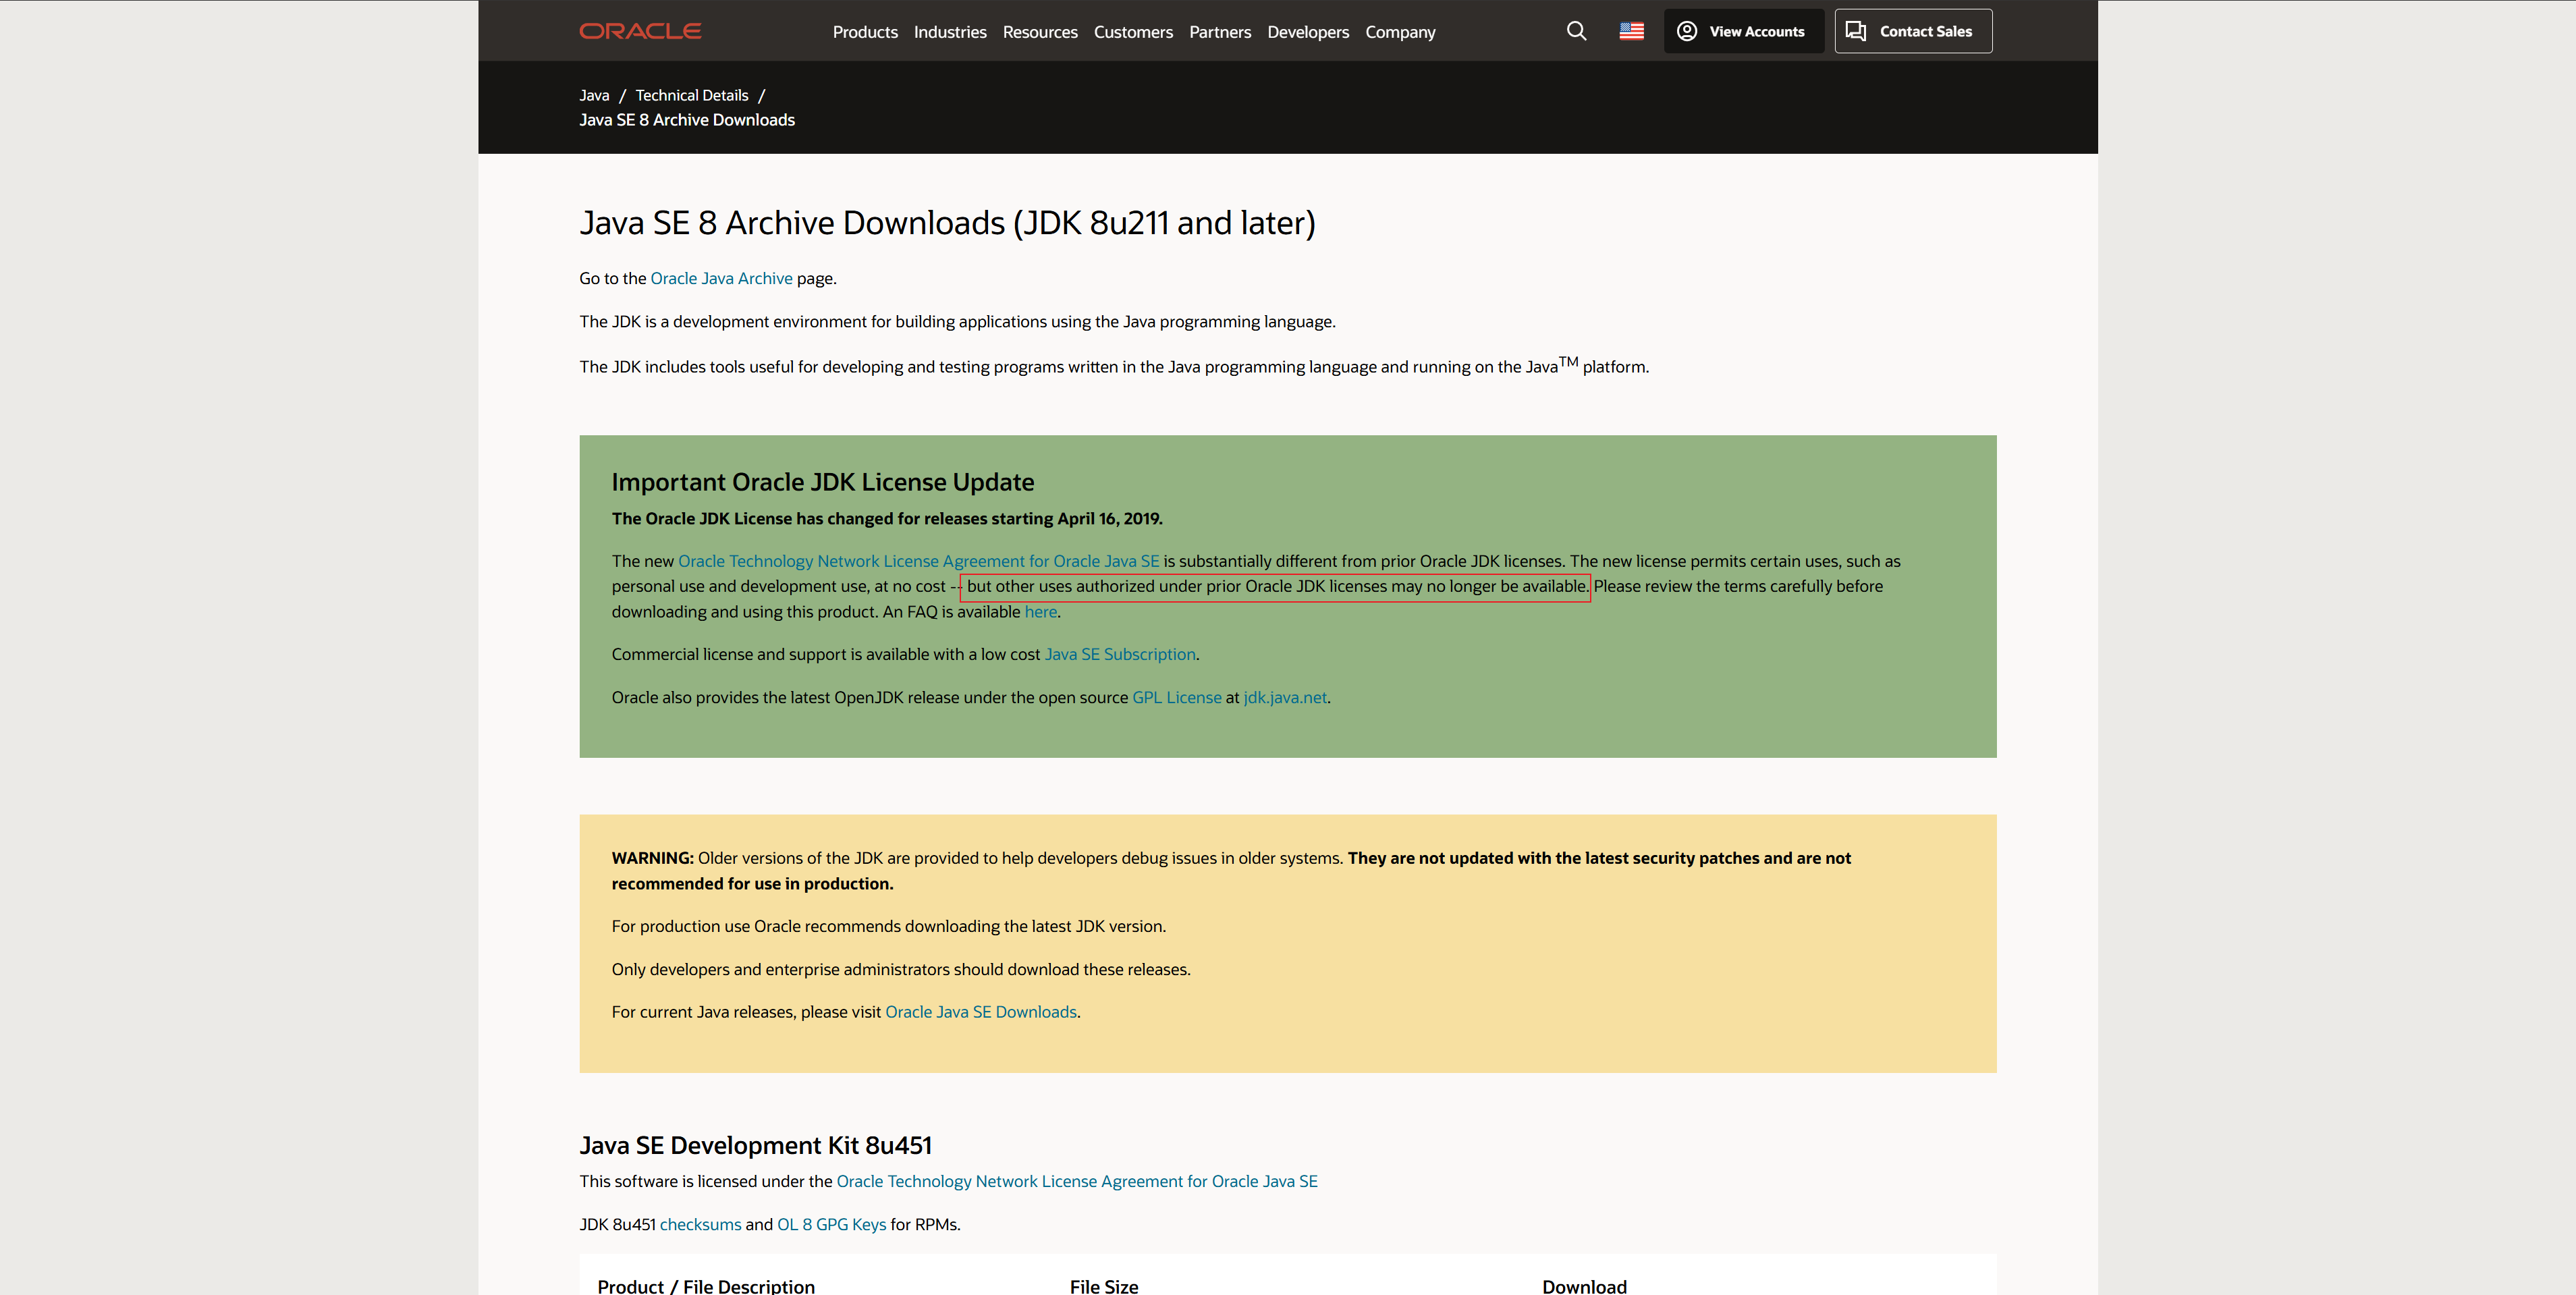Screen dimensions: 2576x1295
Task: Click the US flag language selector
Action: pos(1631,31)
